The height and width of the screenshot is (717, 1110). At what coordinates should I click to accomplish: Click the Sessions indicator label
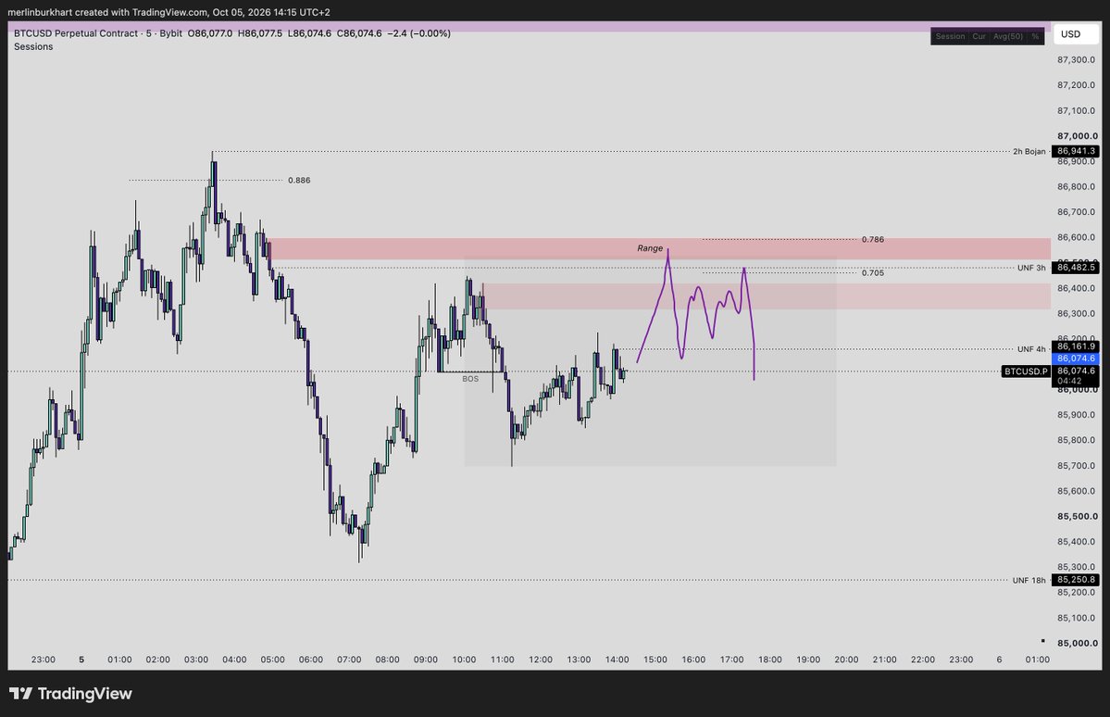coord(33,46)
